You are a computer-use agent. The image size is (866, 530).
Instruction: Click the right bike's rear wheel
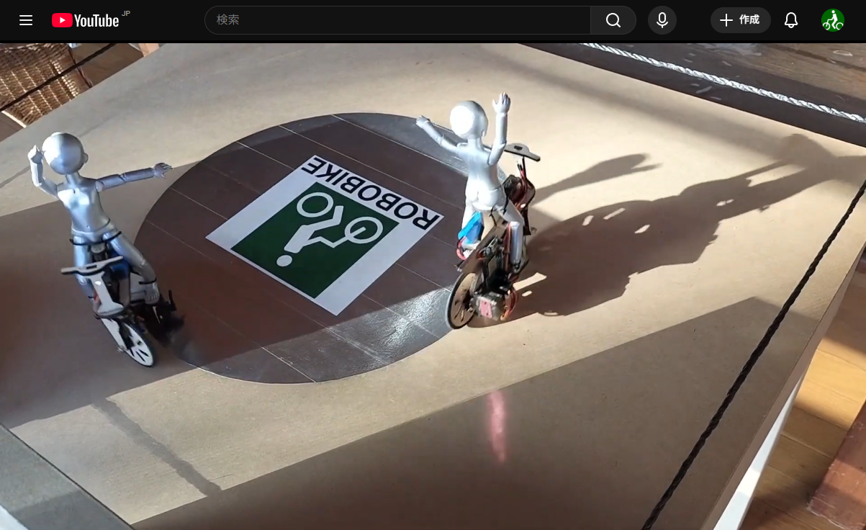(x=465, y=301)
